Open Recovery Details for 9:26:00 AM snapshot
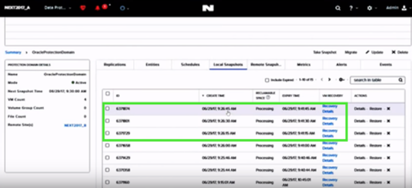412x188 pixels. pos(330,145)
